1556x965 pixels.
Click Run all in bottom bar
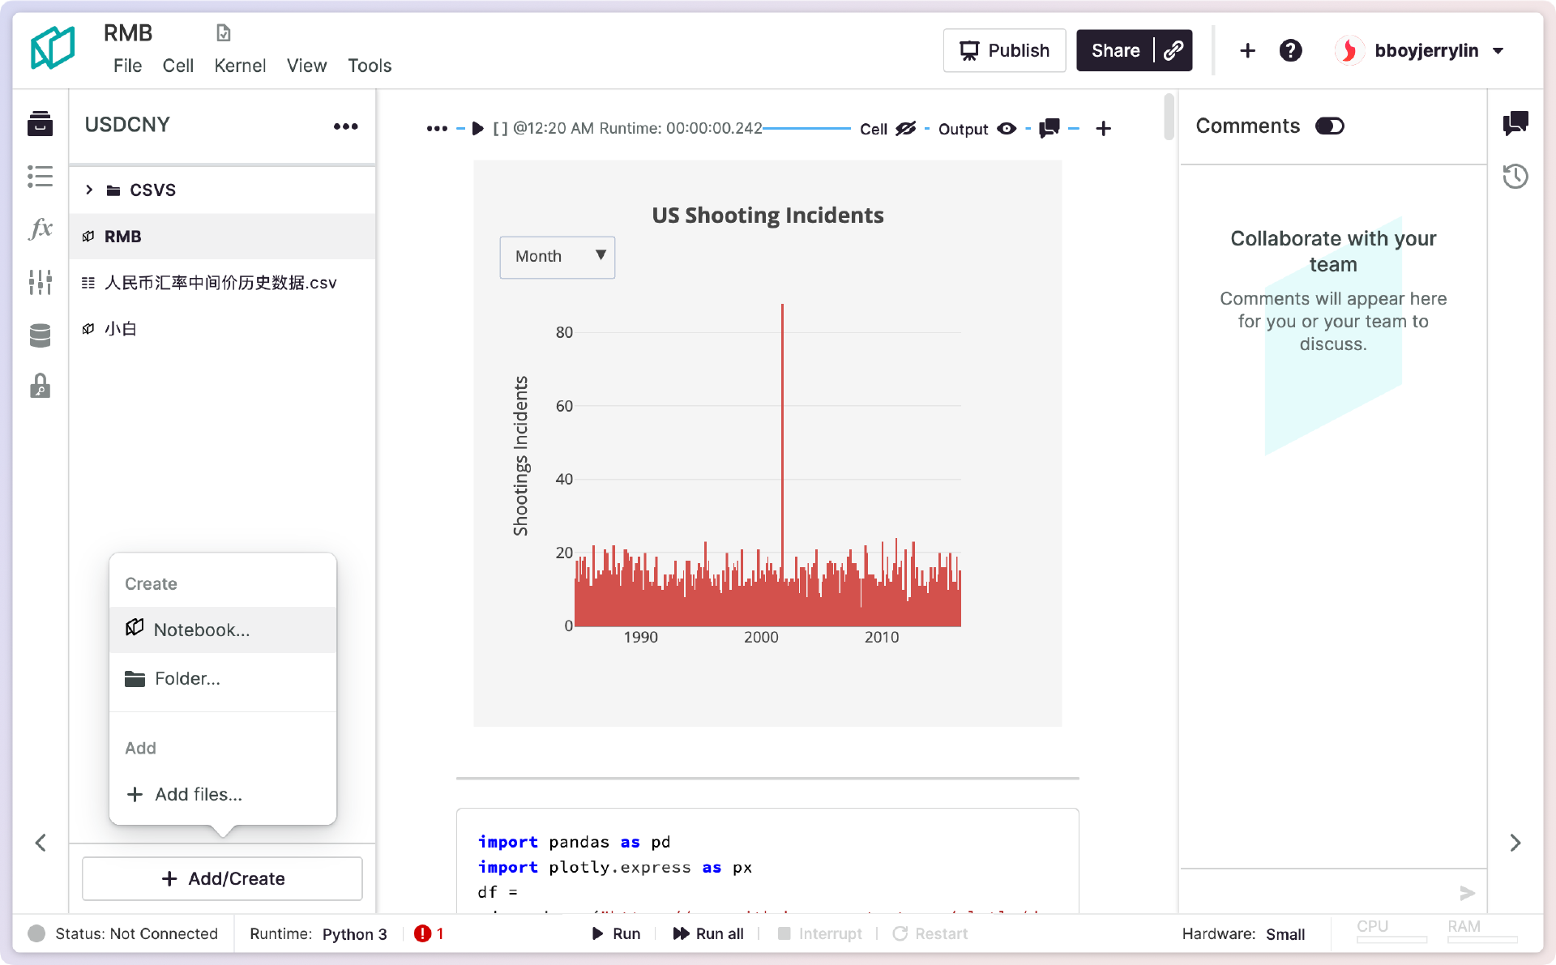pos(708,933)
